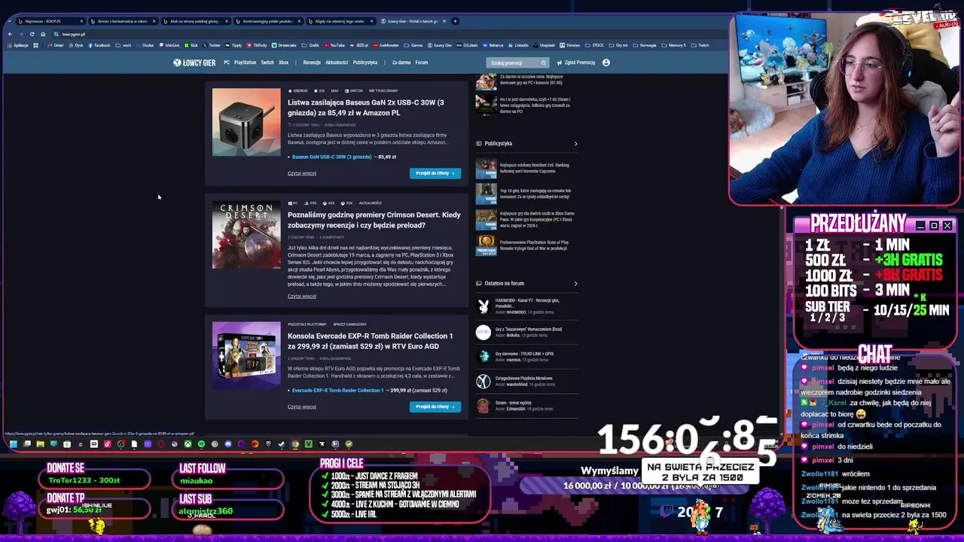Open 'Najlepsze odsłony Resident Evil' sidebar article
Viewport: 964px width, 542px height.
(x=535, y=168)
